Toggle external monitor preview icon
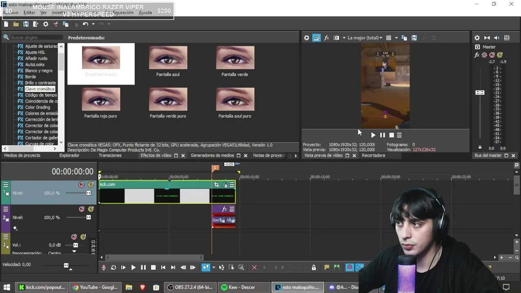The width and height of the screenshot is (521, 293). point(317,38)
